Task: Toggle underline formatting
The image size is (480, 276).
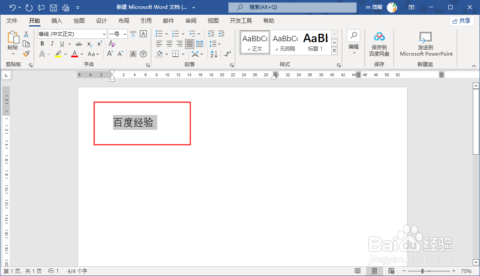Action: 62,44
